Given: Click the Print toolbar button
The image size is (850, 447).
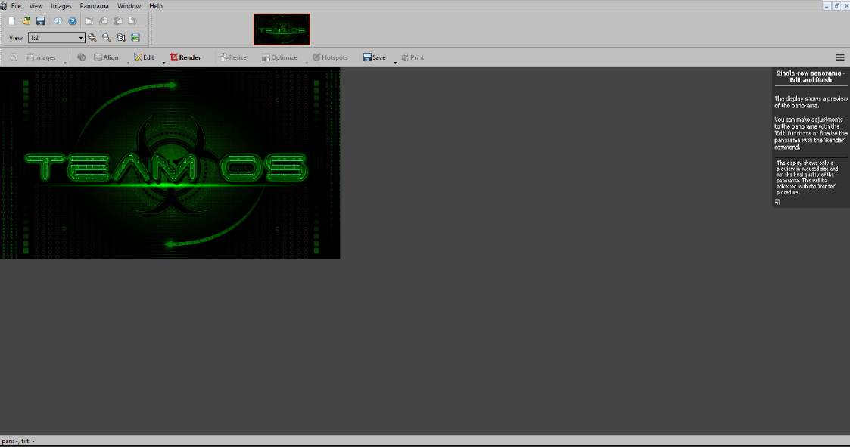Looking at the screenshot, I should click(413, 57).
